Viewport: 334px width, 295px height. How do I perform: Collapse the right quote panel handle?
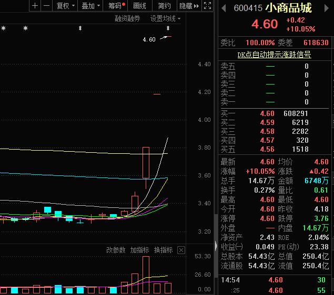[x=216, y=246]
